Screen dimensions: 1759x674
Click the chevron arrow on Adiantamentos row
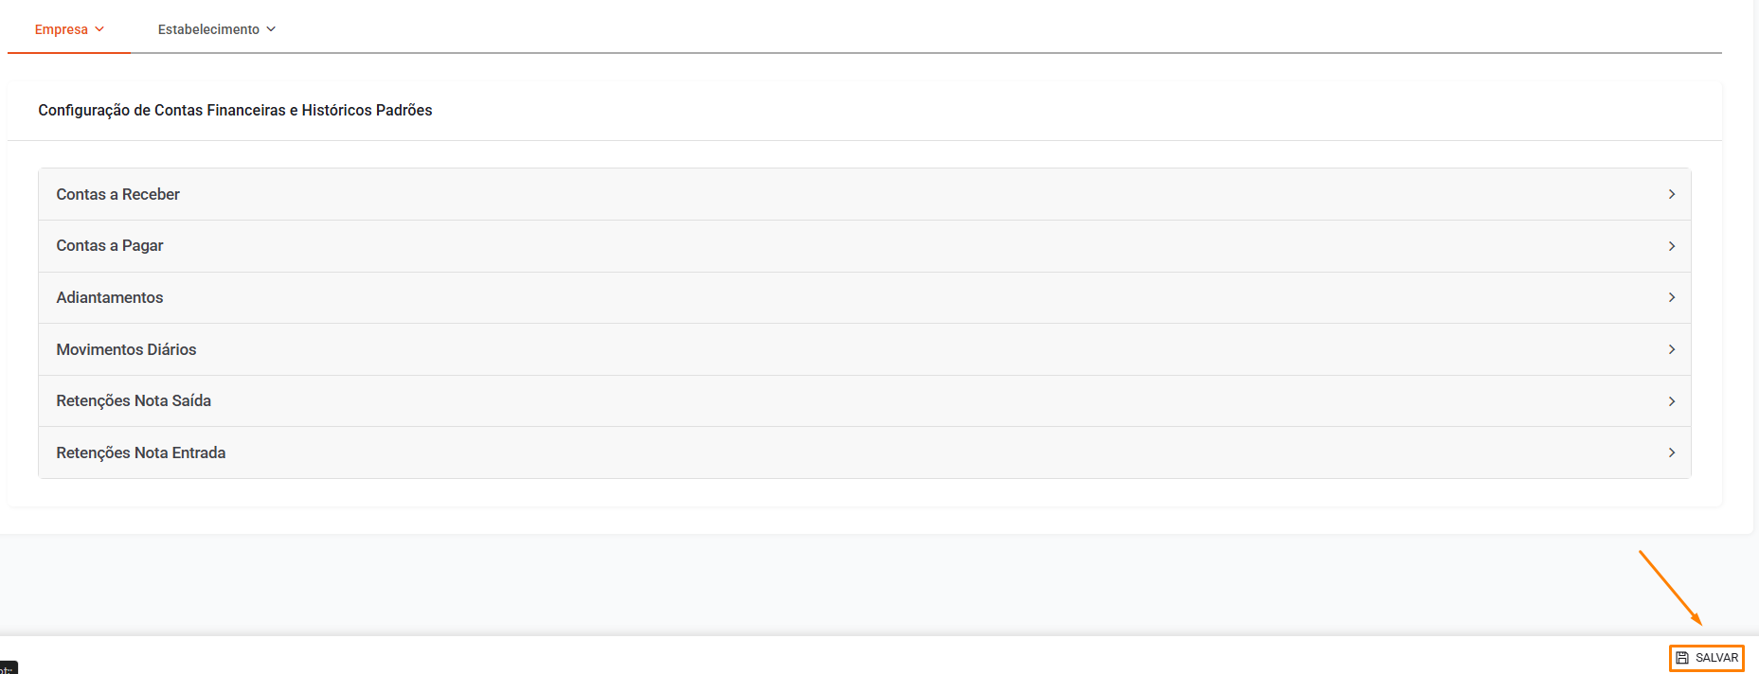tap(1671, 297)
